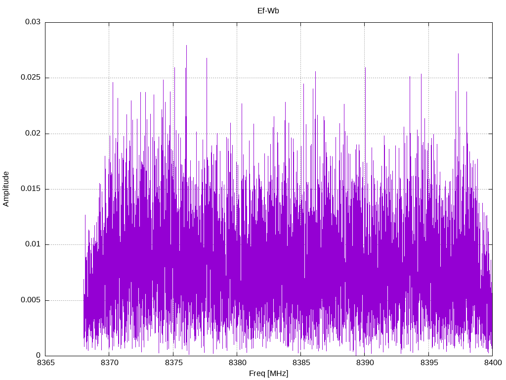
Task: Click the x-axis tick label 8370
Action: point(110,363)
